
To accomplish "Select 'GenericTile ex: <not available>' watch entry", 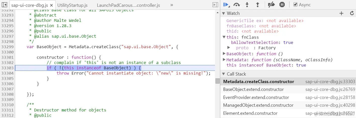I will (x=265, y=21).
